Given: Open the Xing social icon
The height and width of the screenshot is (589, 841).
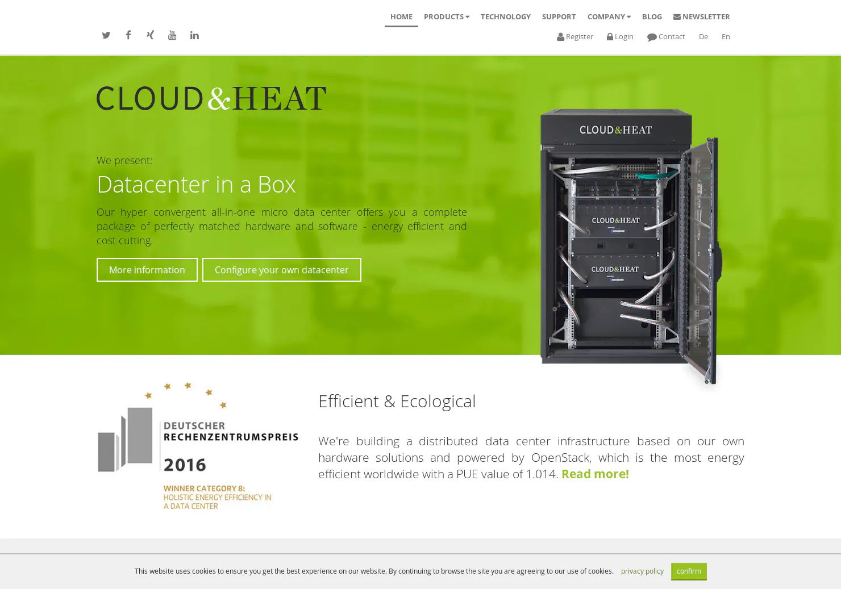Looking at the screenshot, I should click(150, 35).
